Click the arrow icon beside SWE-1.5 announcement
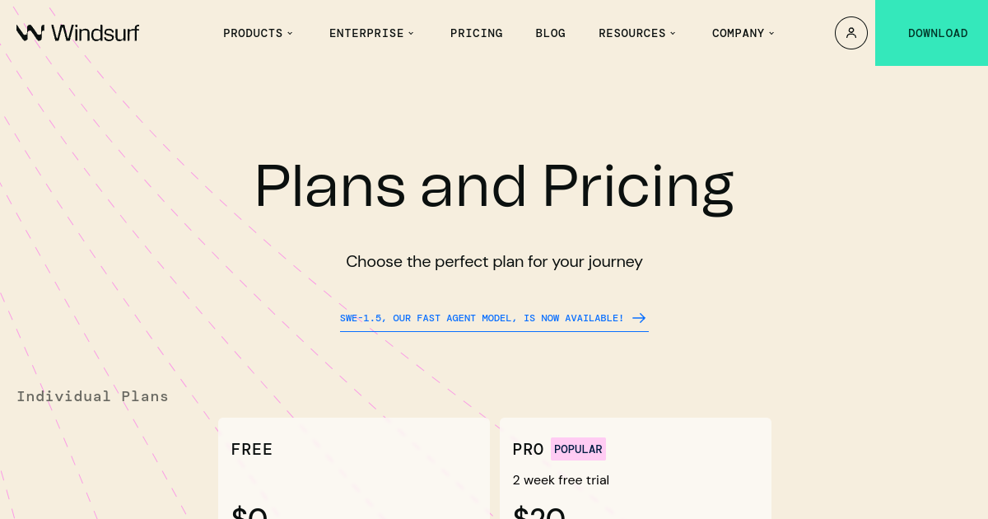988x519 pixels. [639, 318]
